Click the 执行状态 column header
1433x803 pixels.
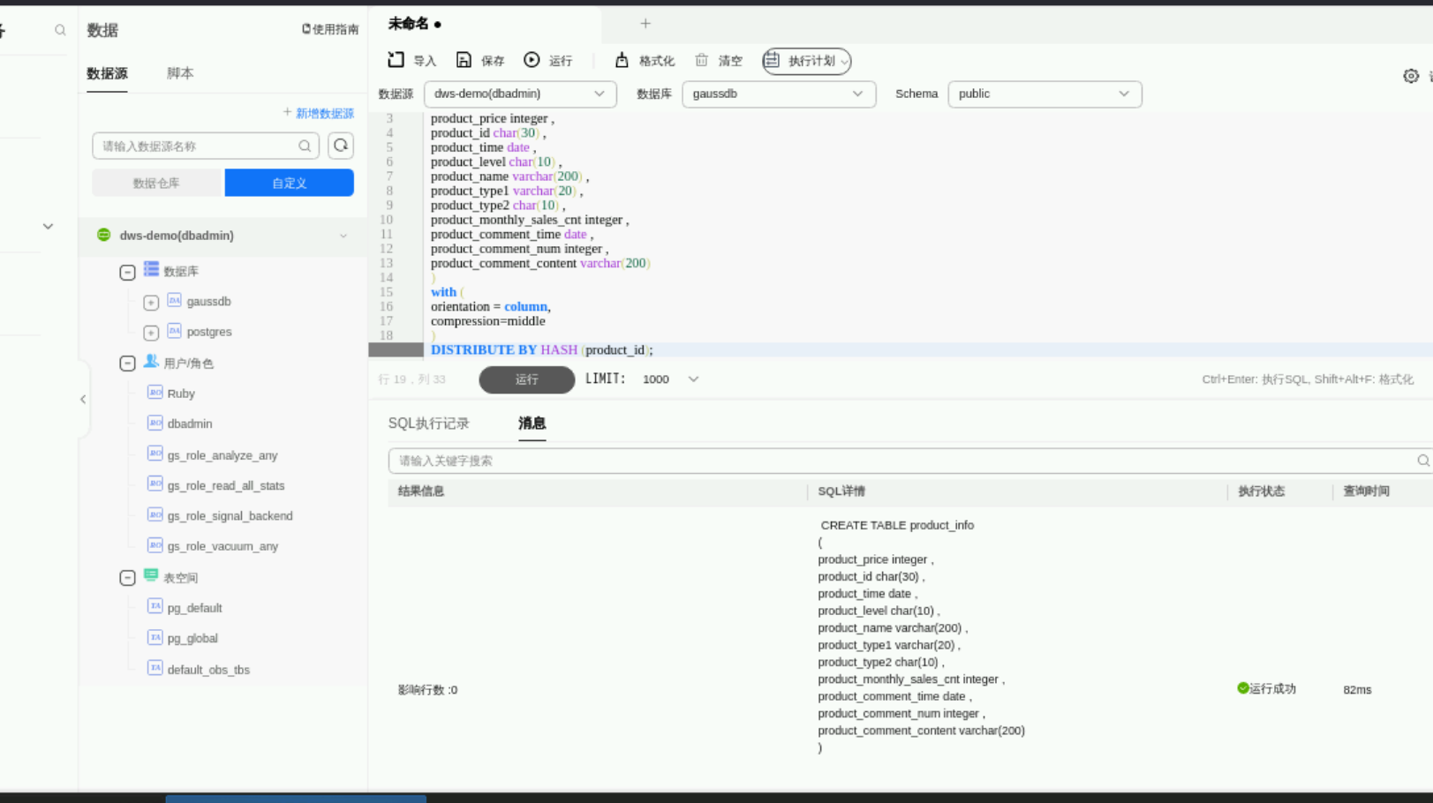1262,492
